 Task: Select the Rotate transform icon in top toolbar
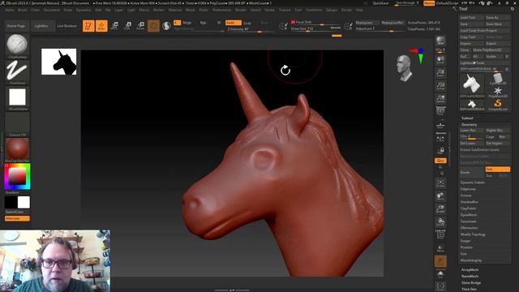(140, 26)
